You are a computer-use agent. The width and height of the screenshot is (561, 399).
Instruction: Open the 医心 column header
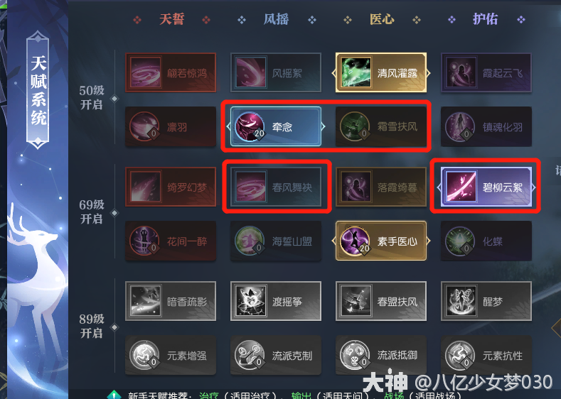[x=382, y=19]
